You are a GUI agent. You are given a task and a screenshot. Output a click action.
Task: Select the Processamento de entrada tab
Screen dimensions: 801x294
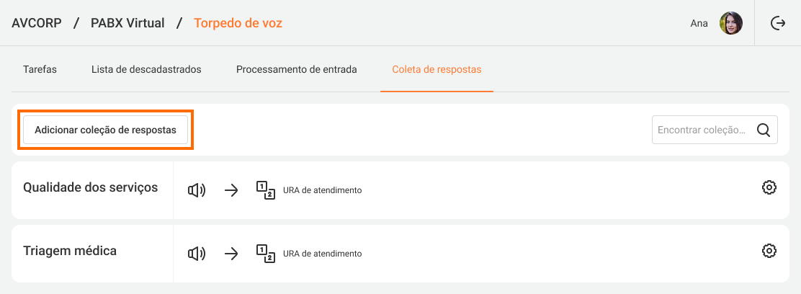tap(296, 70)
